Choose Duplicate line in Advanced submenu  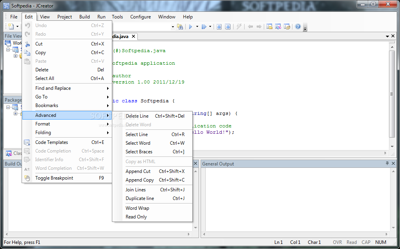tap(152, 198)
